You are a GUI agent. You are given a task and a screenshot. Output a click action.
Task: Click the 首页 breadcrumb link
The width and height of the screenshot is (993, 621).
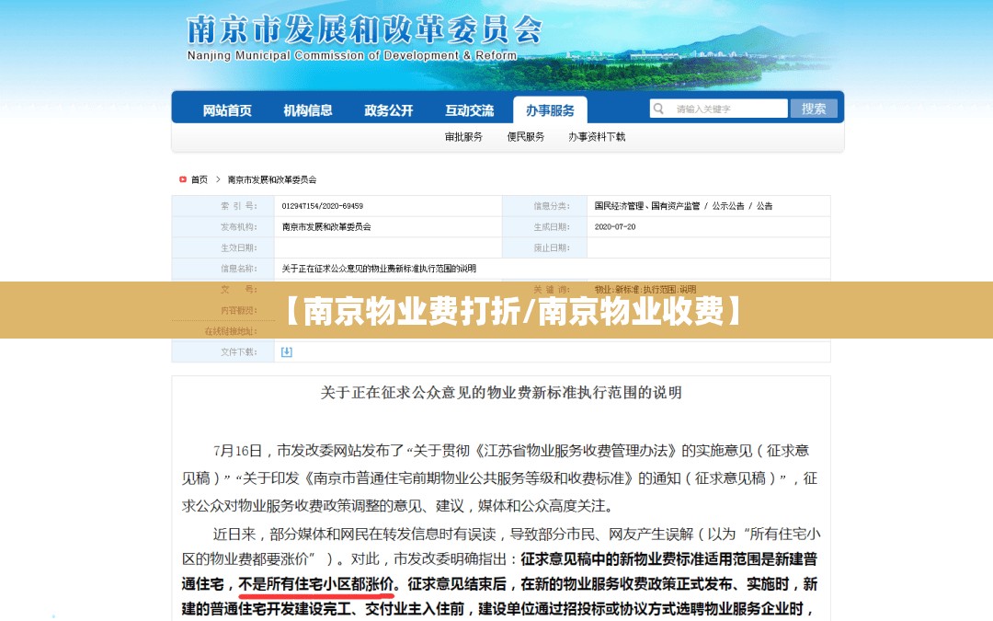click(x=200, y=179)
